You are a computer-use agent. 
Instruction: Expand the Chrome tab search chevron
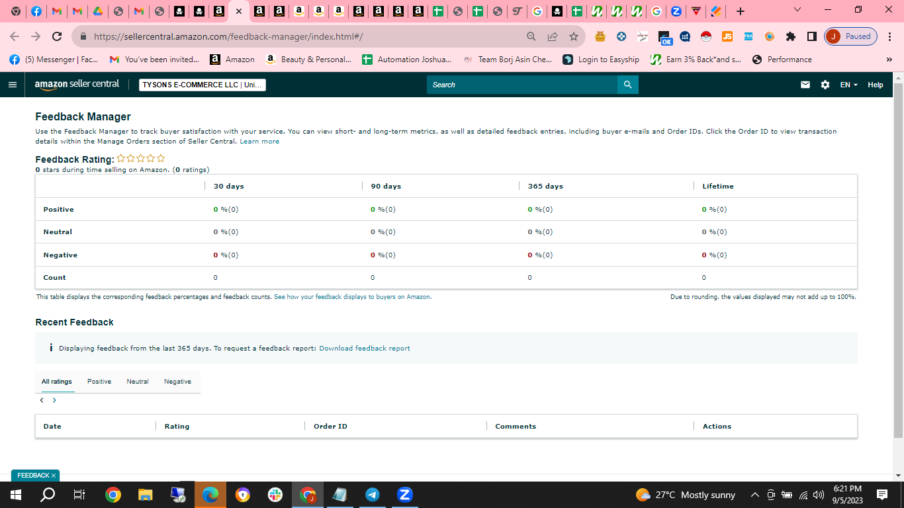[797, 10]
